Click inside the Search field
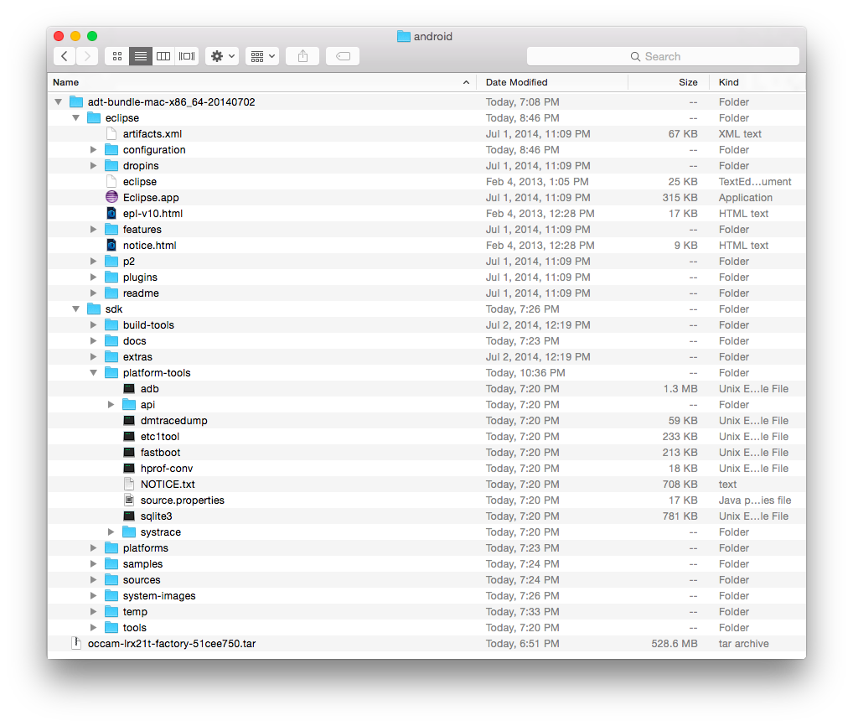 click(662, 55)
